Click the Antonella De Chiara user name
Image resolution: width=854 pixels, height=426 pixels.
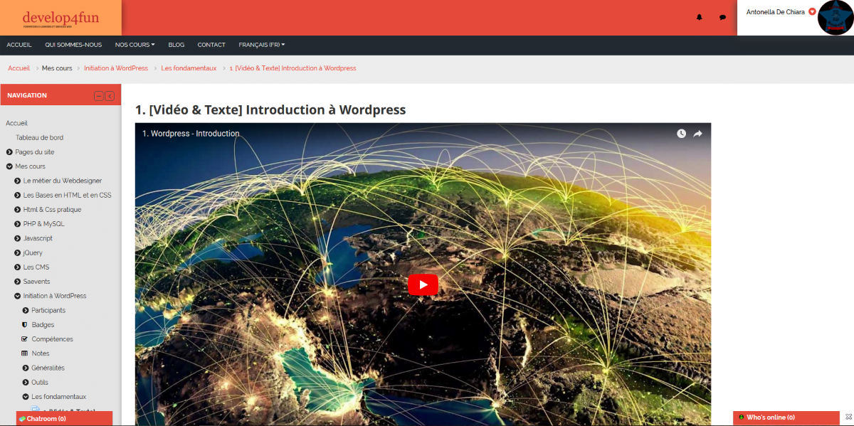776,11
